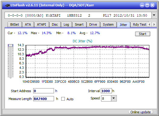Open the Rdy Test tab
Viewport: 159px width, 116px height.
pyautogui.click(x=139, y=24)
